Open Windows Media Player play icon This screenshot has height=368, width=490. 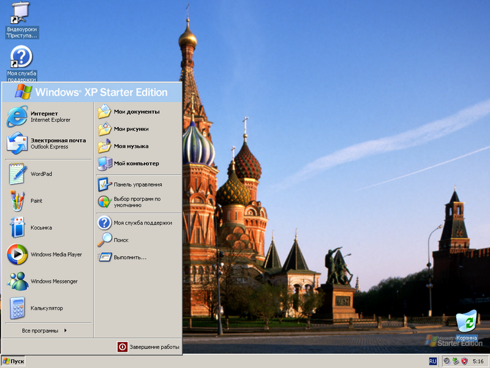point(17,255)
